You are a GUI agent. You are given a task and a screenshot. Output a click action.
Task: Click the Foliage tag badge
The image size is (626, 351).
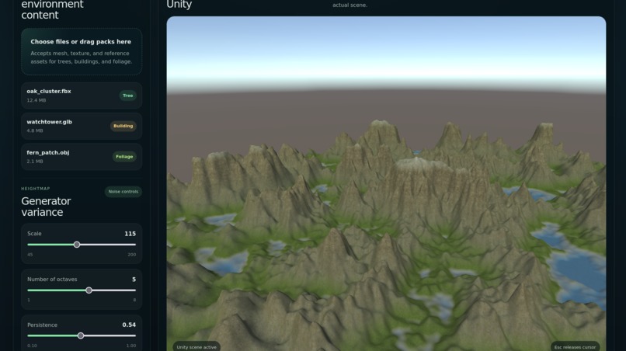[124, 157]
